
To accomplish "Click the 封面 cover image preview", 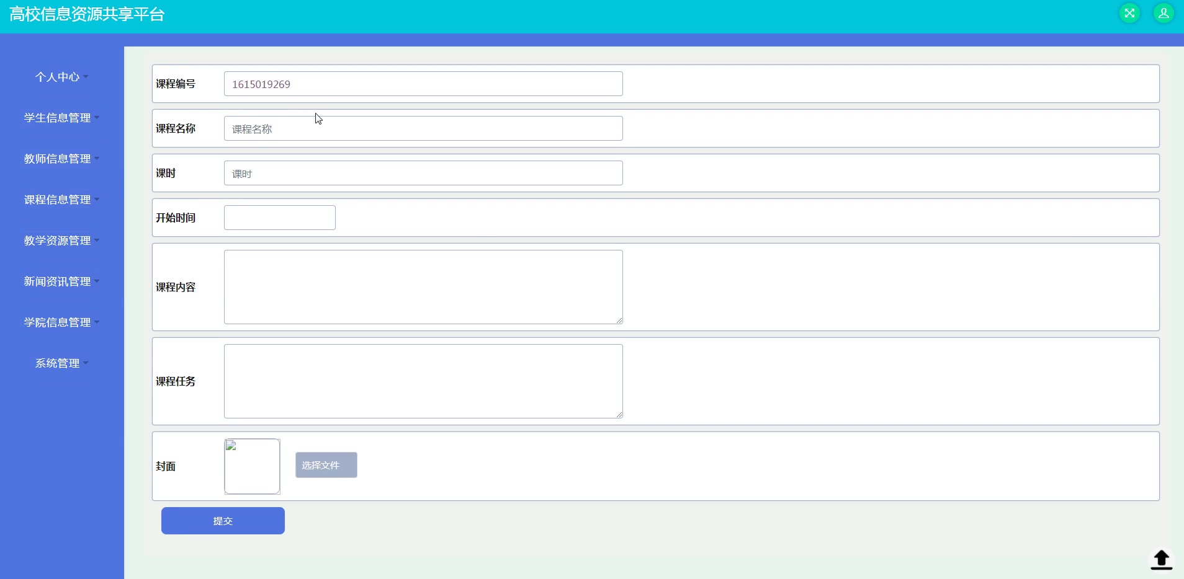I will point(252,466).
